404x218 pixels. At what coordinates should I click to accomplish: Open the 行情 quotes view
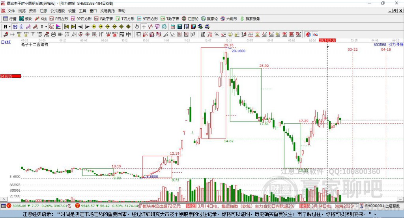[x=9, y=19]
